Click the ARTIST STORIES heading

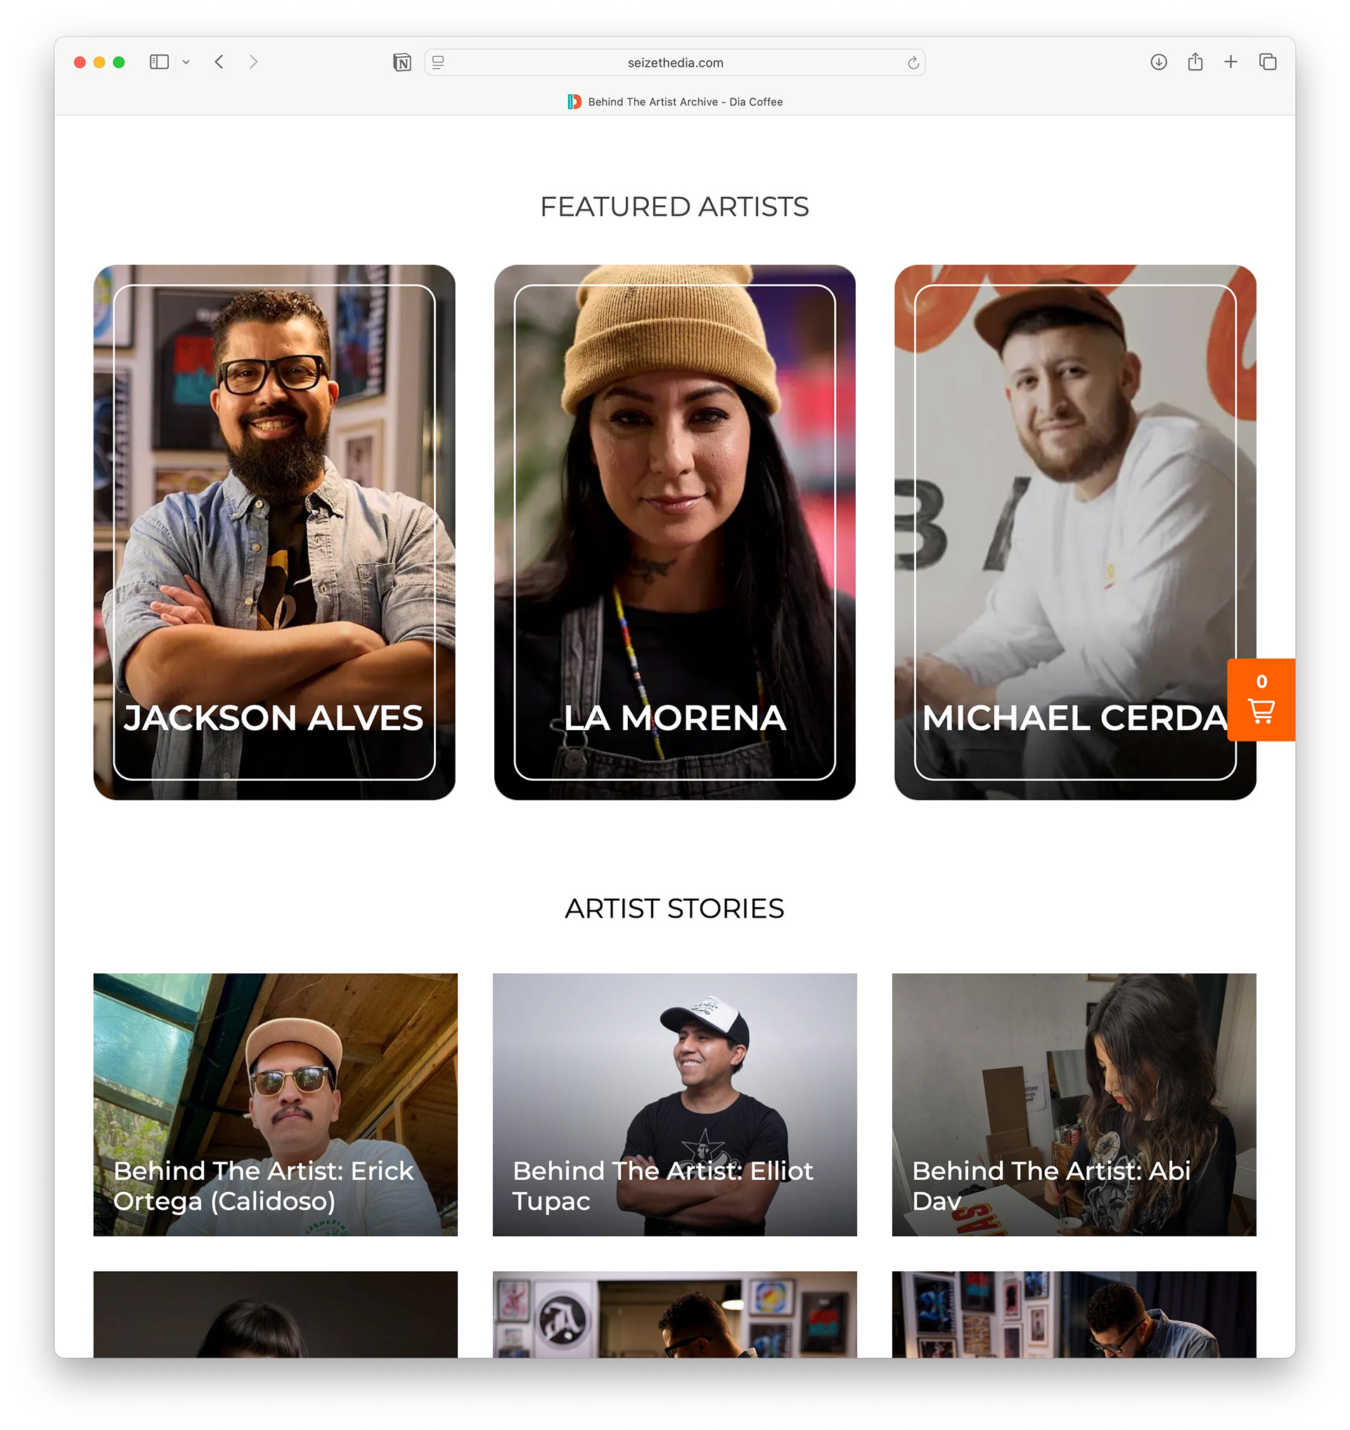pos(675,909)
